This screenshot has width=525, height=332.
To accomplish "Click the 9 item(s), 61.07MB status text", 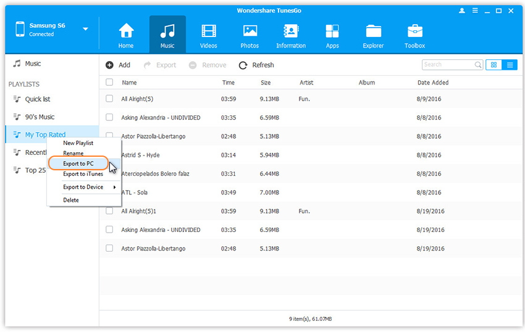I will (x=311, y=319).
